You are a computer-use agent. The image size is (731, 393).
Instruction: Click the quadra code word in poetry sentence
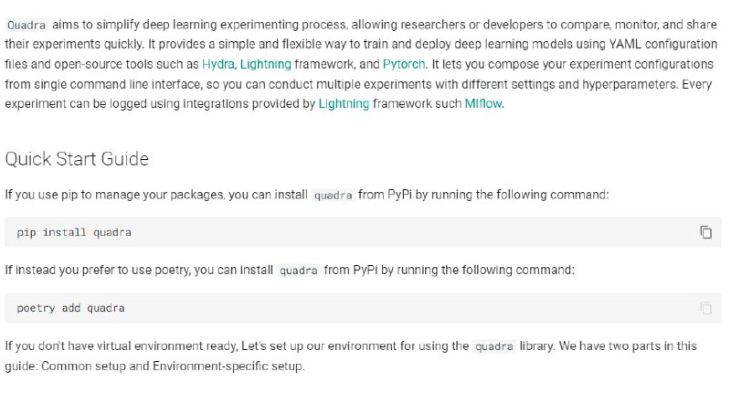click(x=299, y=271)
